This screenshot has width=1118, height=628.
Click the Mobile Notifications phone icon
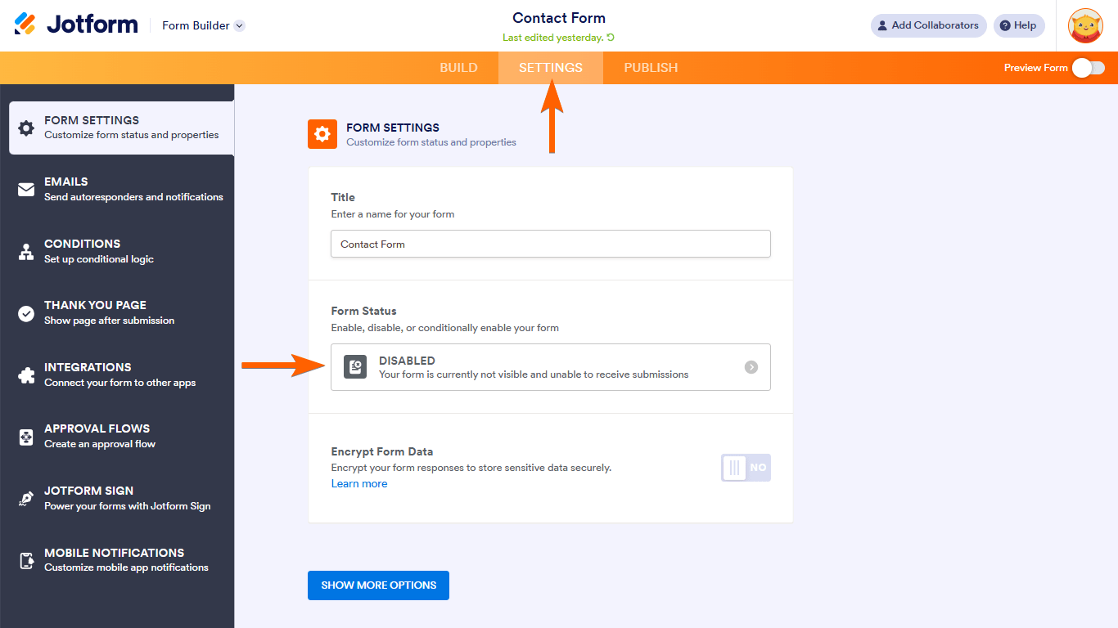coord(26,560)
